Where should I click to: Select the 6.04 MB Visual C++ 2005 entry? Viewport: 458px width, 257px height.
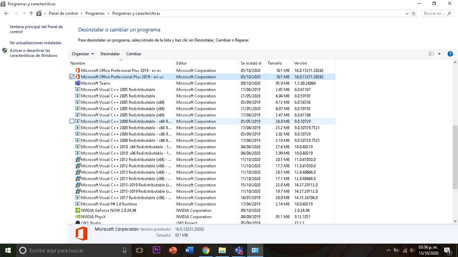(x=202, y=96)
